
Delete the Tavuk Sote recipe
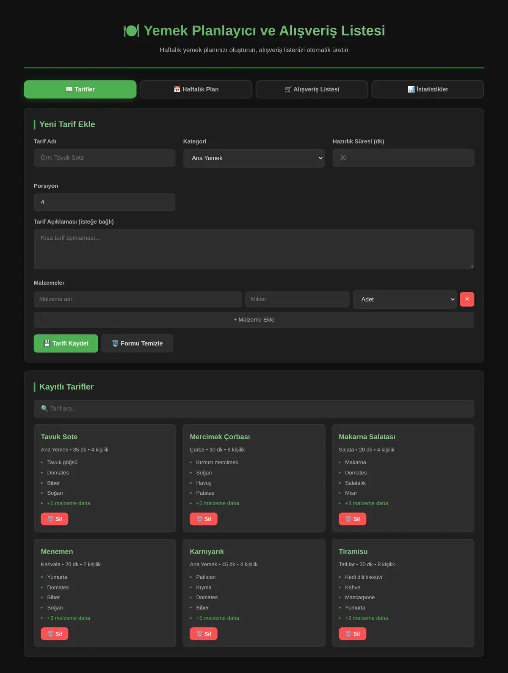(x=55, y=519)
